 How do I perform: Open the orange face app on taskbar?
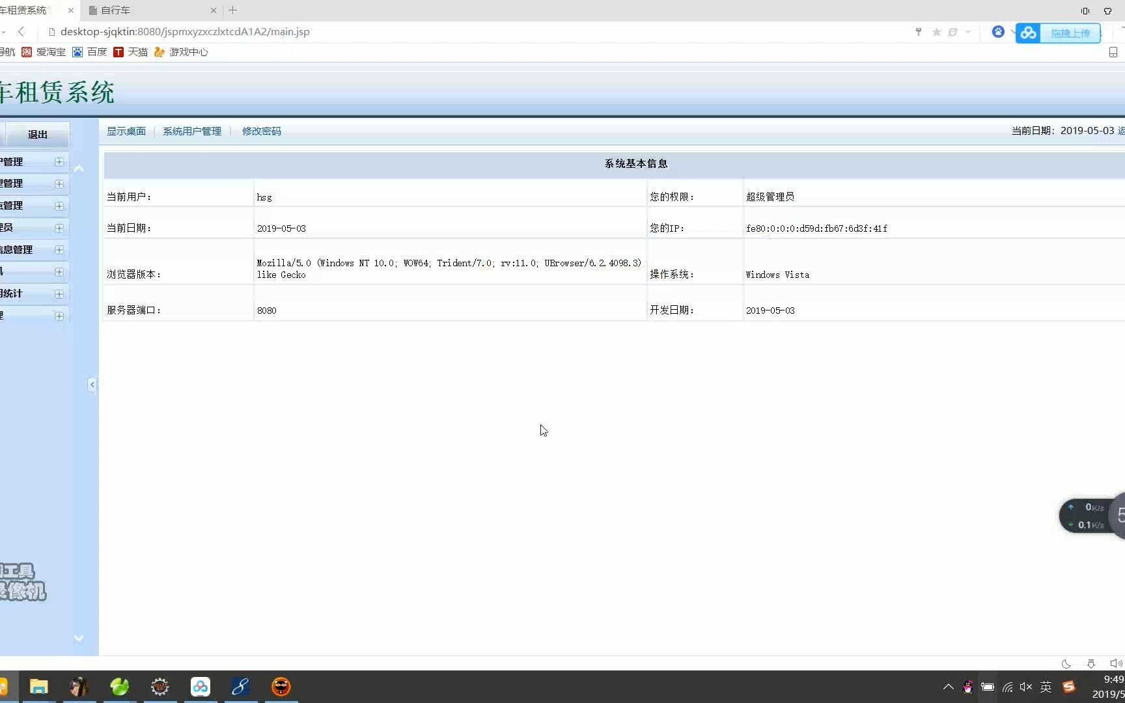pos(281,687)
